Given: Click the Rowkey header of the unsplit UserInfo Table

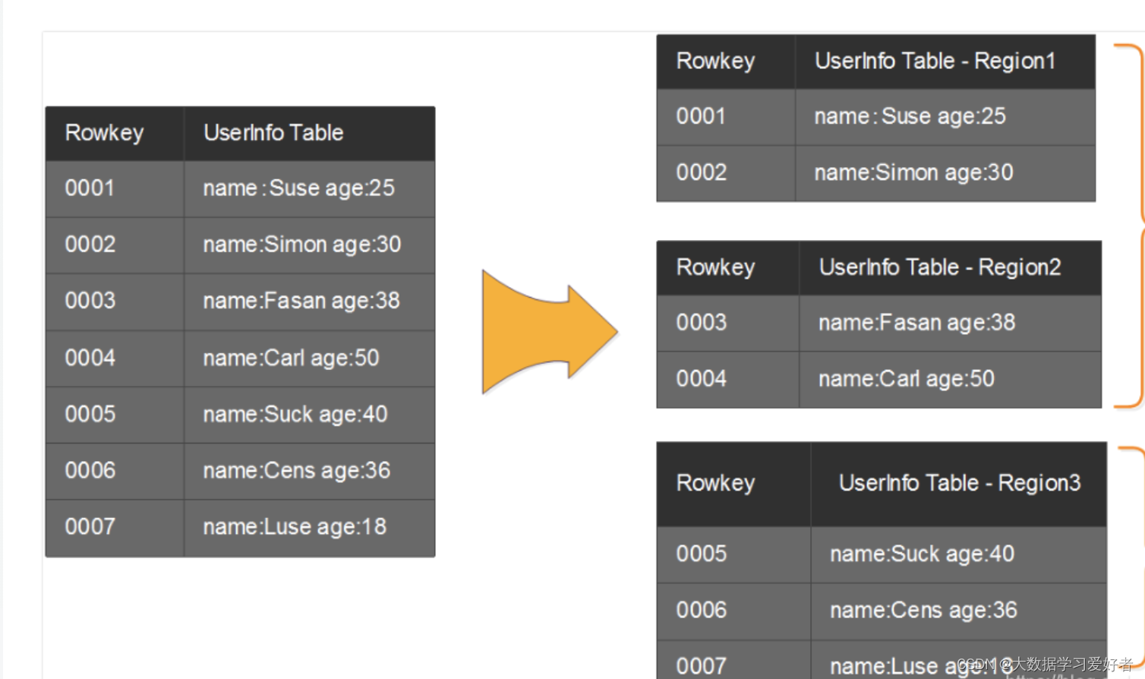Looking at the screenshot, I should point(104,133).
